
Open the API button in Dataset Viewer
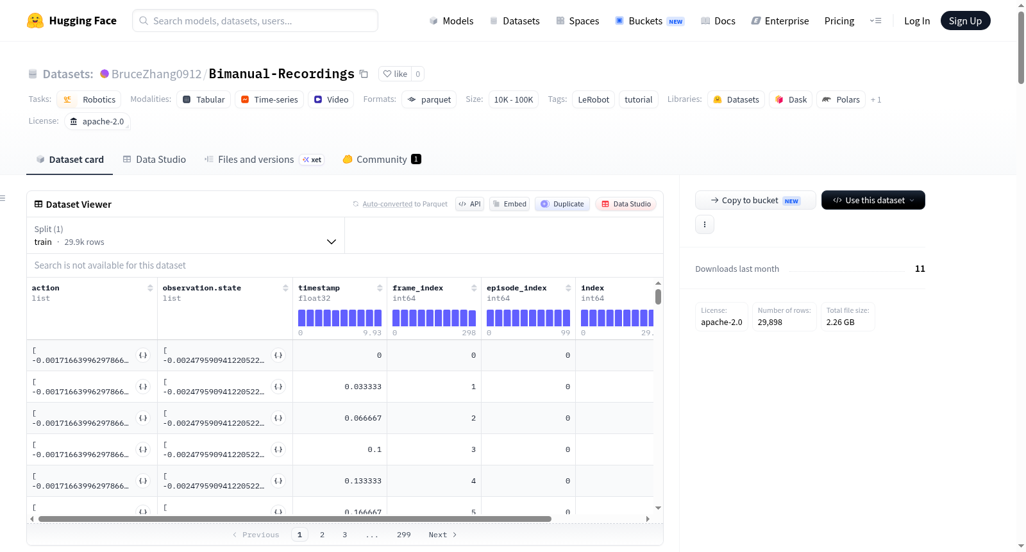(469, 204)
